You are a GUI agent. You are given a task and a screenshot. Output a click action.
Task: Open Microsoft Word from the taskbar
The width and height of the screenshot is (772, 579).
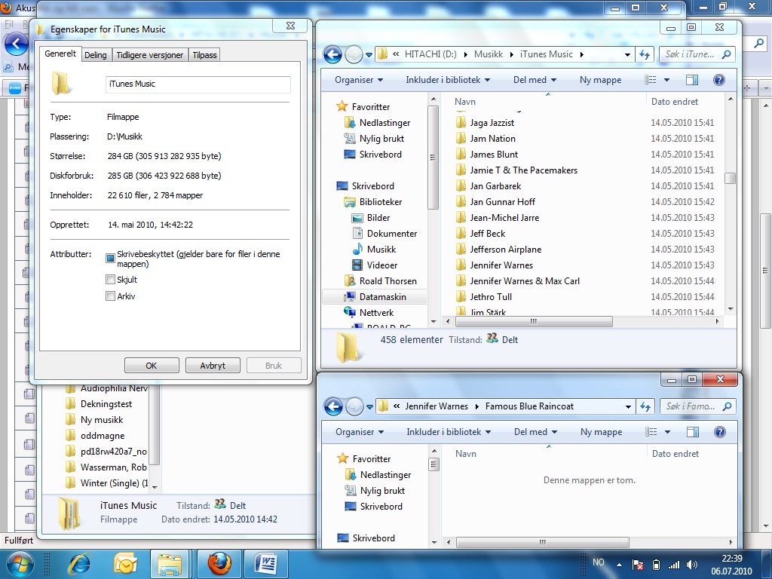coord(266,563)
